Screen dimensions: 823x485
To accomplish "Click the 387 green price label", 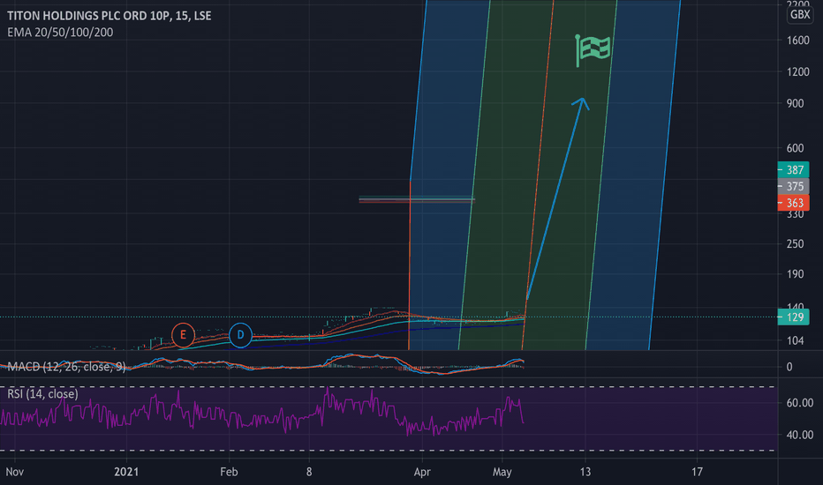I will coord(793,169).
